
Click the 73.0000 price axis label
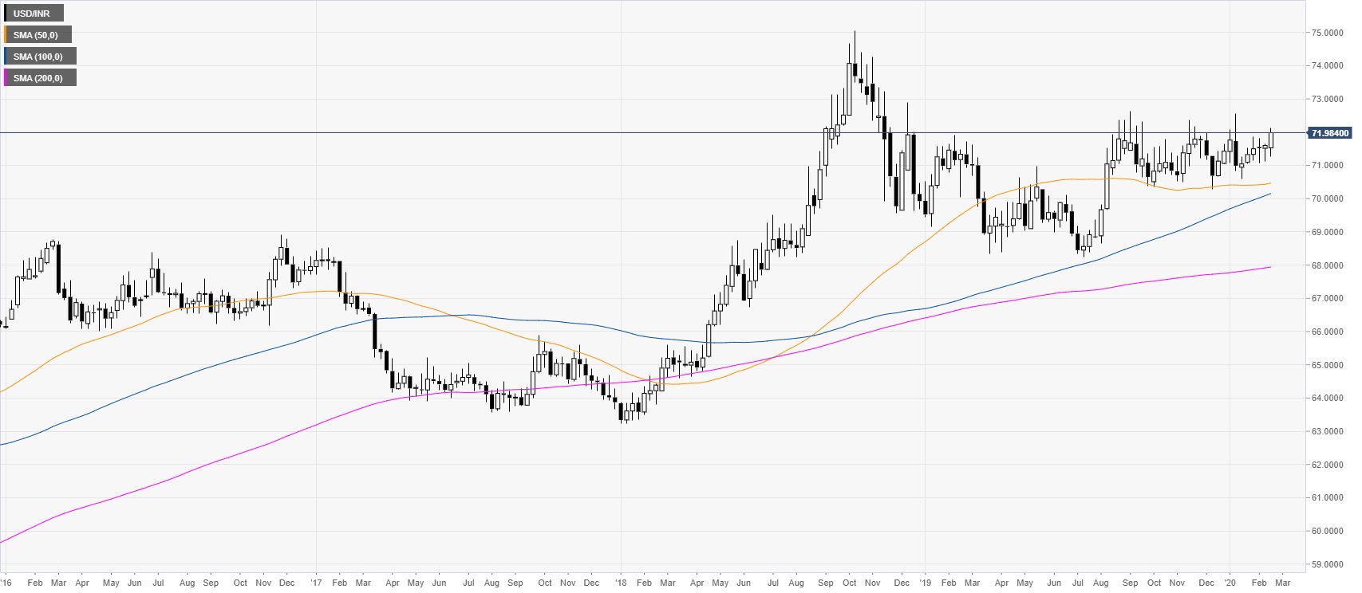[x=1327, y=99]
